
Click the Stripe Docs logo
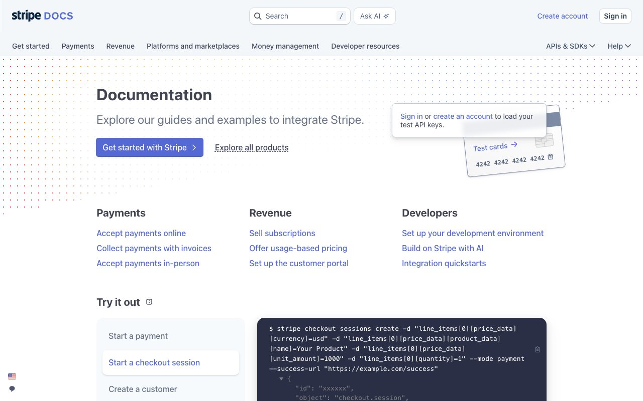42,16
